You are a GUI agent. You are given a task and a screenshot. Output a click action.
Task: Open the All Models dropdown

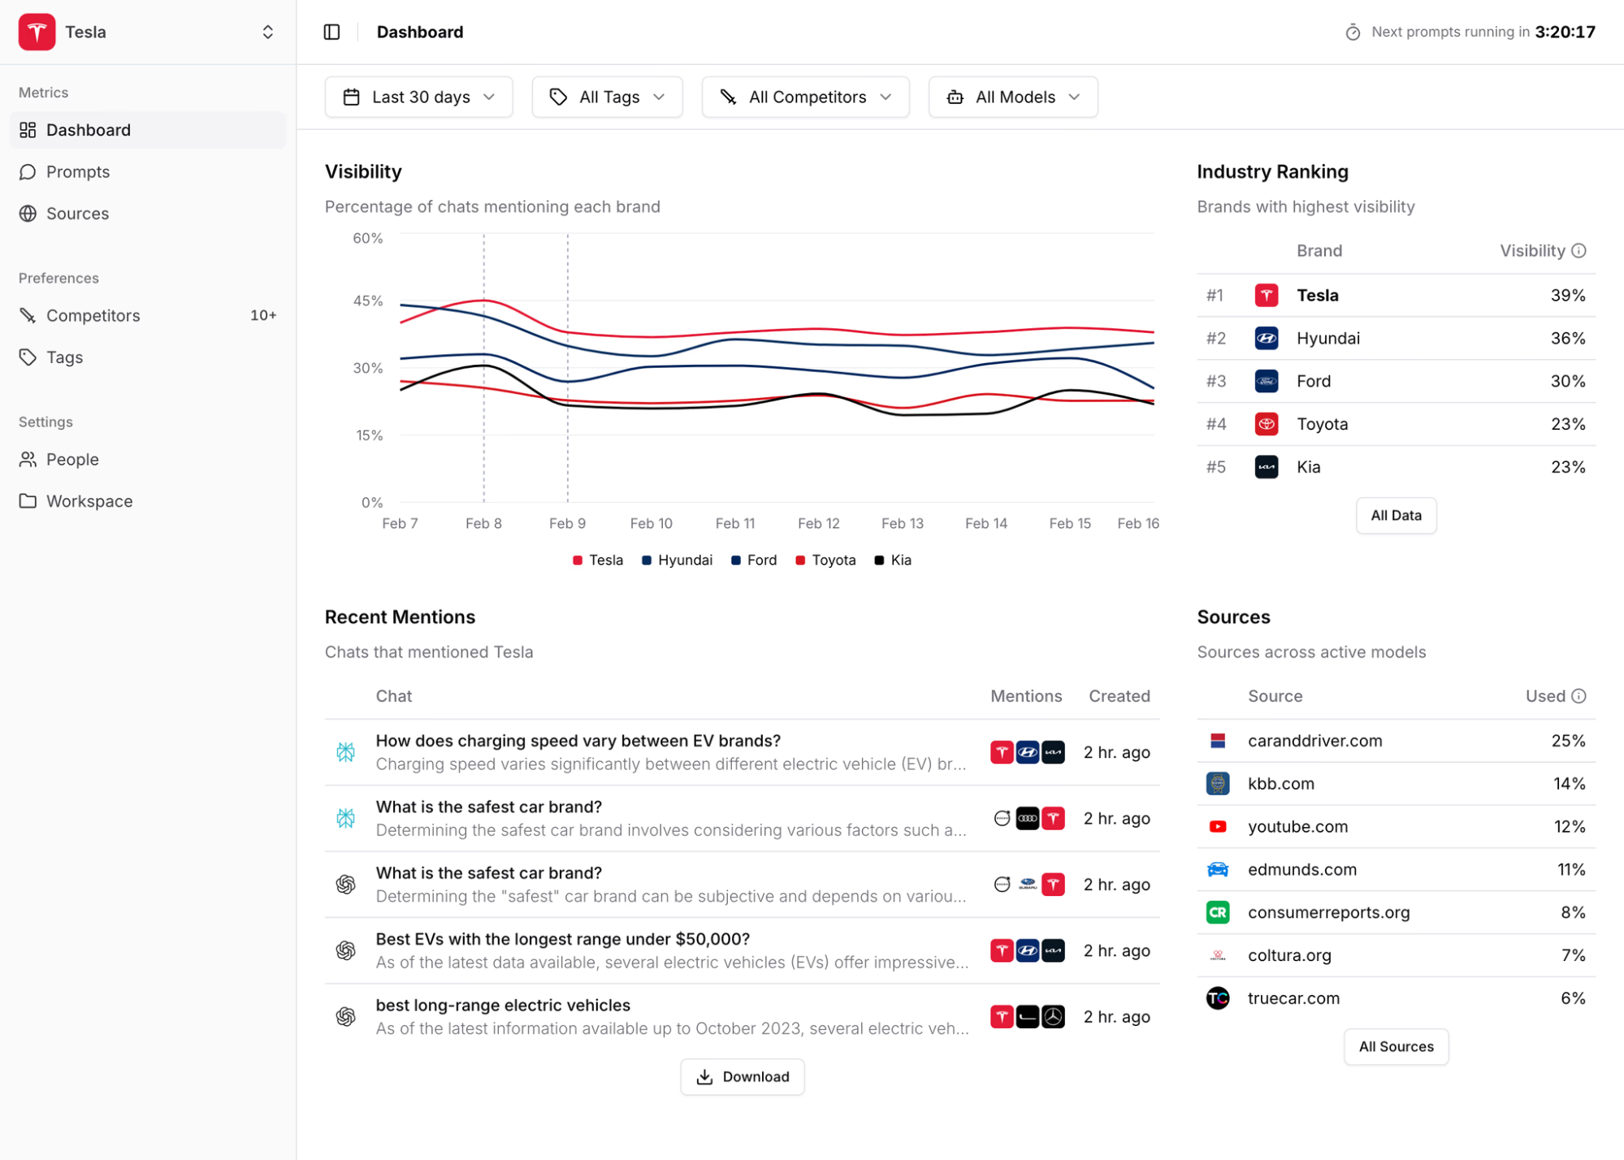[1012, 97]
